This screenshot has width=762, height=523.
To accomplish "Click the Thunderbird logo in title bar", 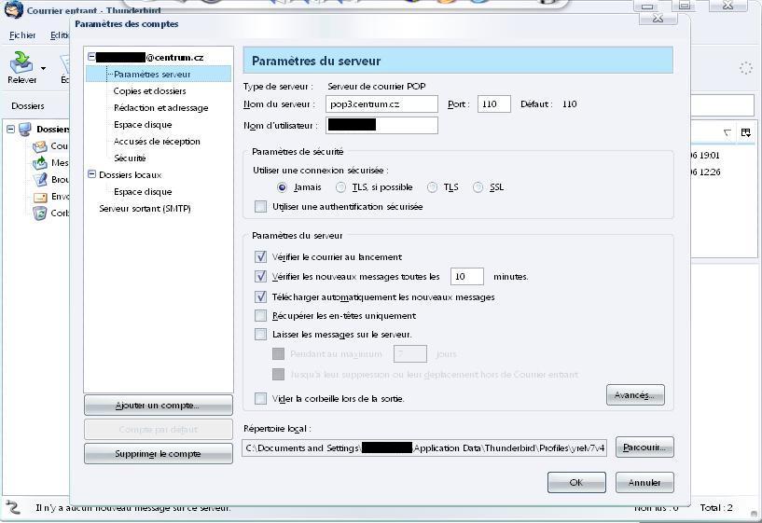I will pyautogui.click(x=13, y=9).
